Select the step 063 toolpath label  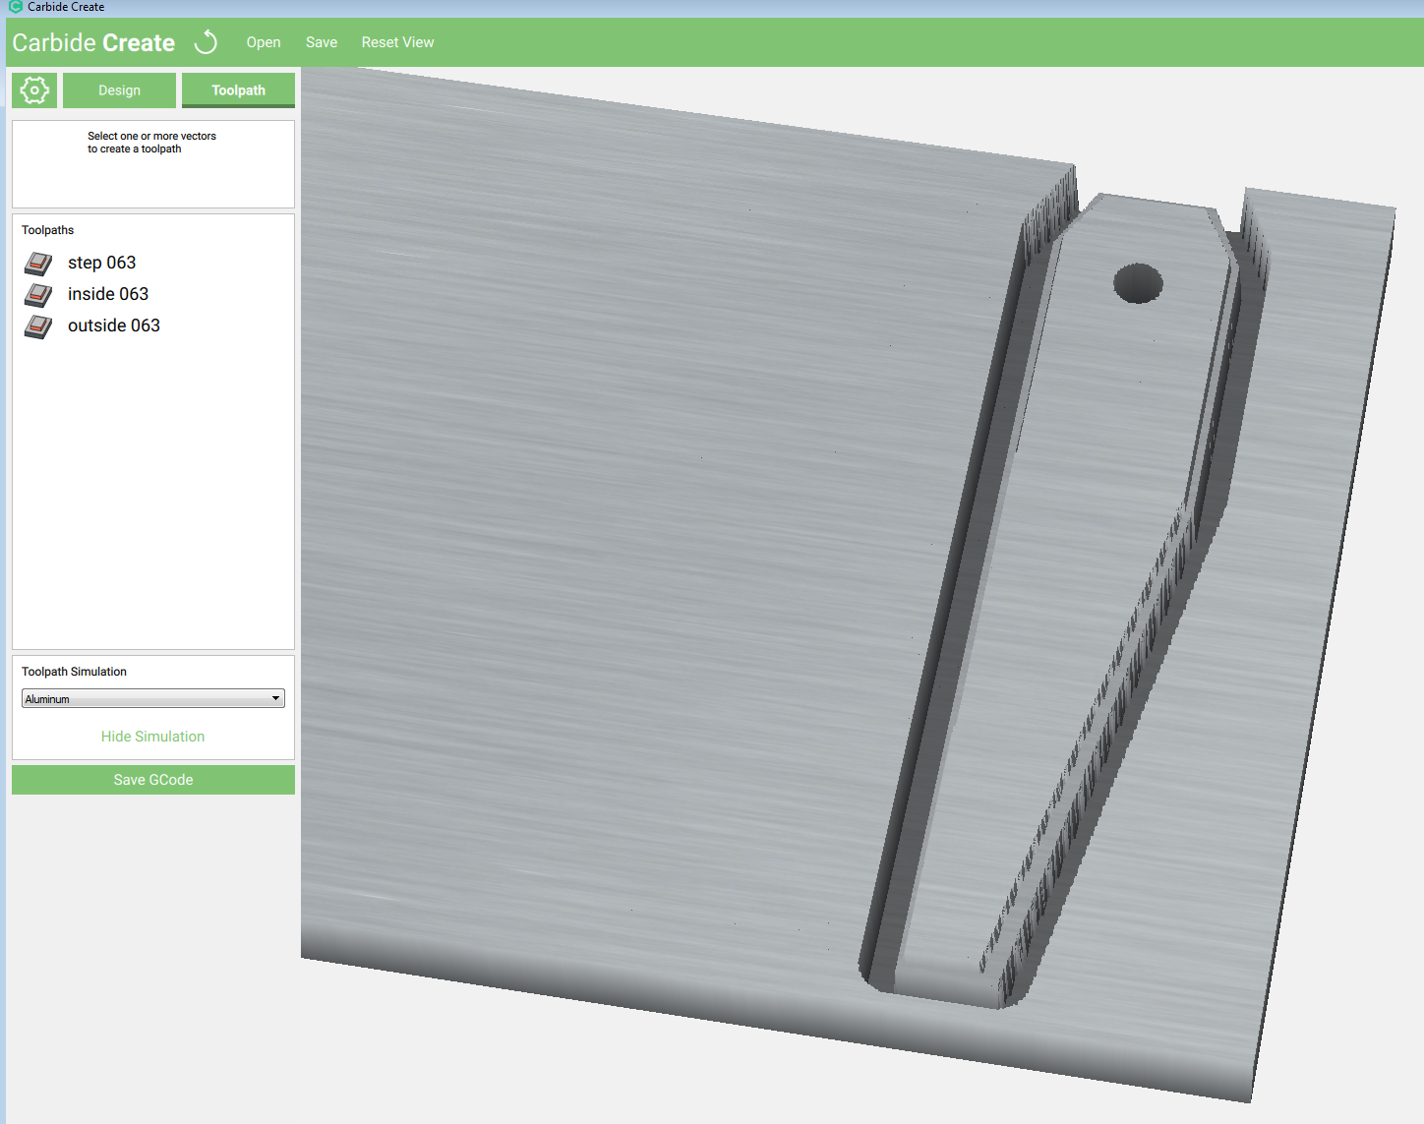[x=101, y=263]
